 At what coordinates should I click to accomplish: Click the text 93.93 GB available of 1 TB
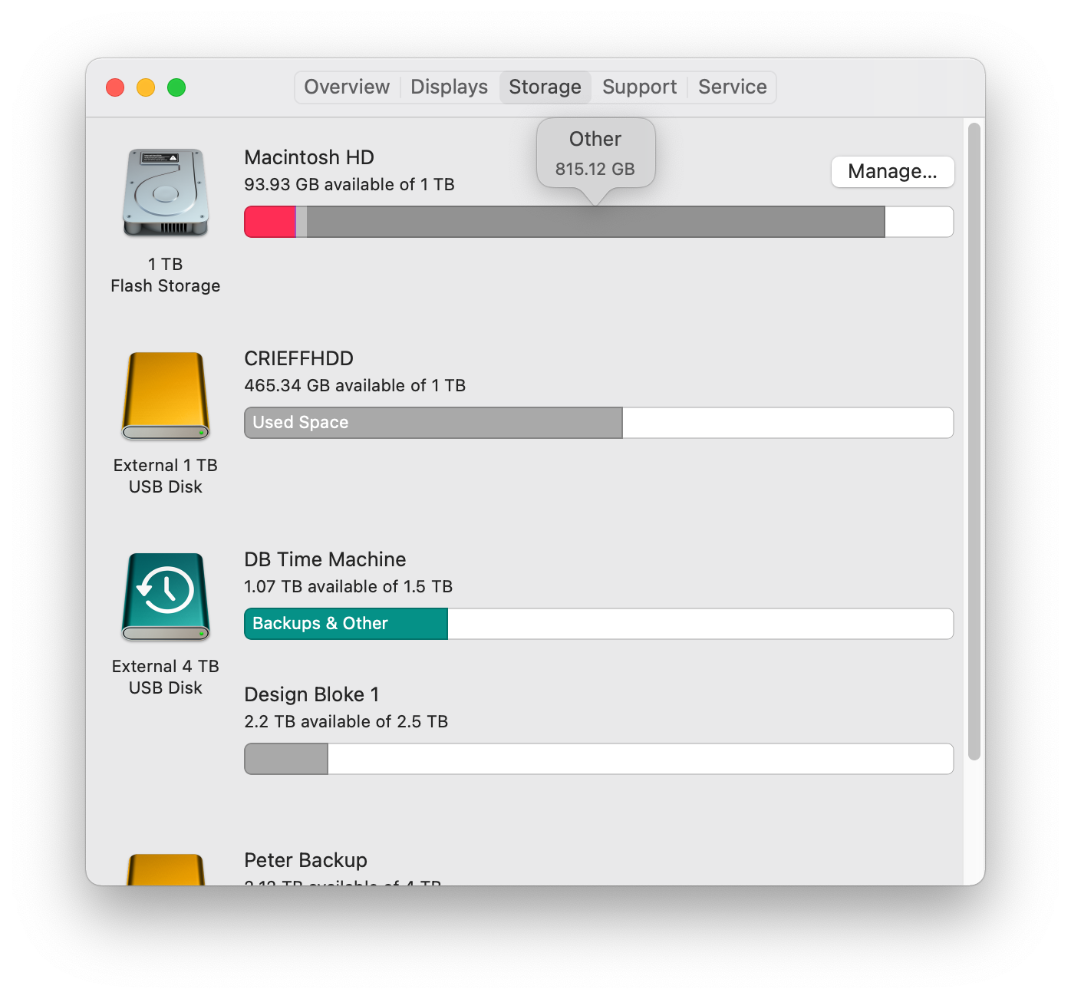349,184
